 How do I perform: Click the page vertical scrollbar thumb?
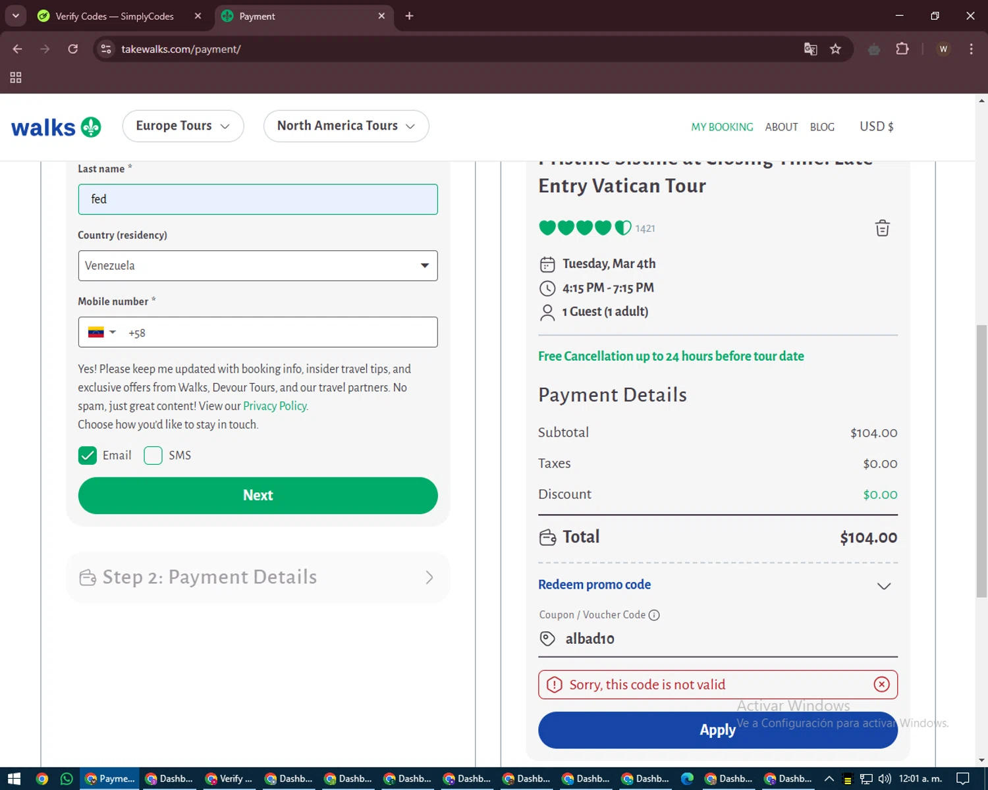coord(981,461)
